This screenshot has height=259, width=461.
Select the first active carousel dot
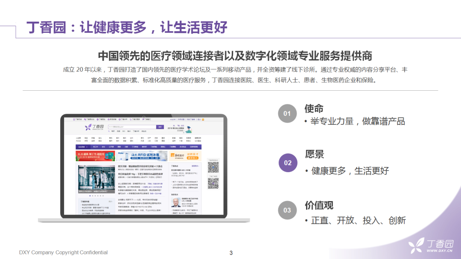pos(90,196)
